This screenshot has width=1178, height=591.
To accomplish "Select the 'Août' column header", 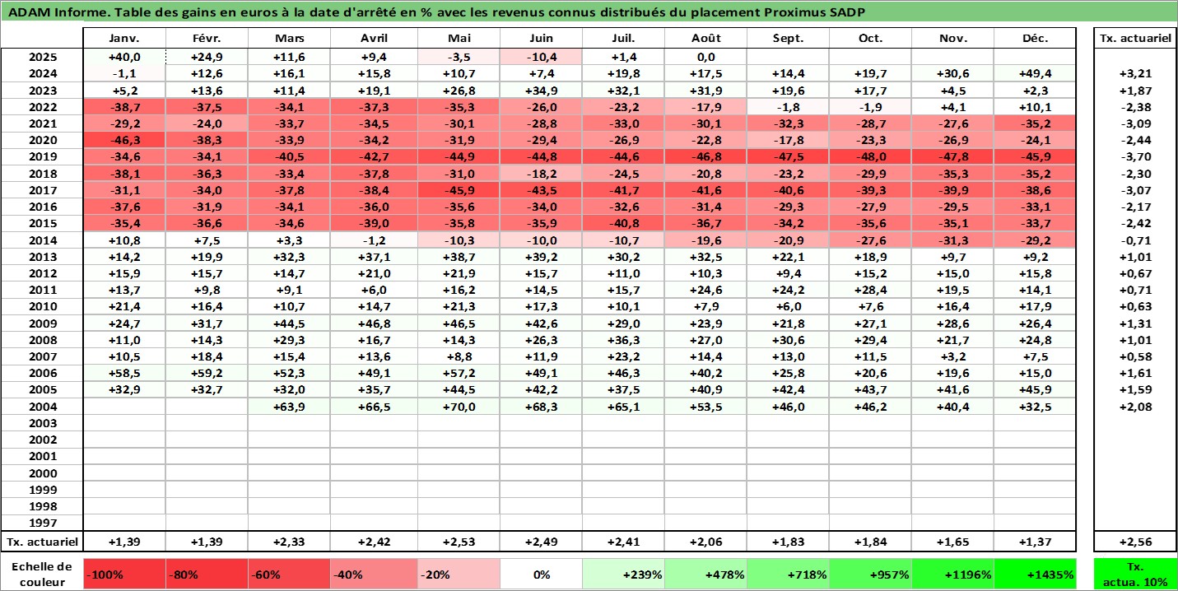I will [706, 39].
